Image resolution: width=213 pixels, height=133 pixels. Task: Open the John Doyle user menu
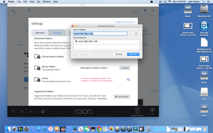[194, 2]
